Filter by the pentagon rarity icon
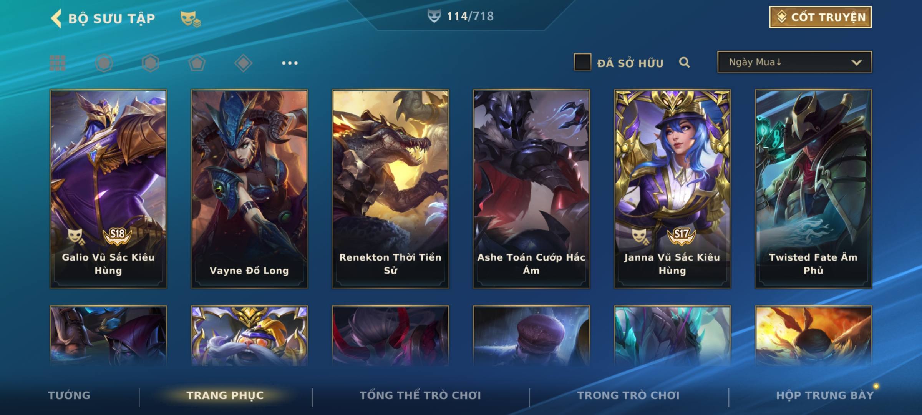This screenshot has width=922, height=415. click(x=197, y=63)
